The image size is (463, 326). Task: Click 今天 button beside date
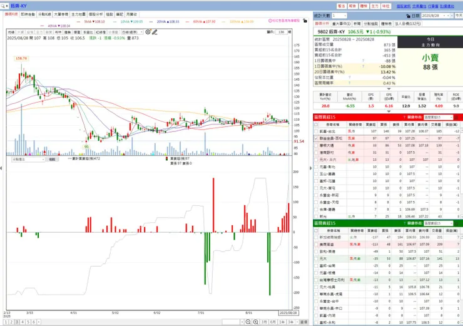459,16
